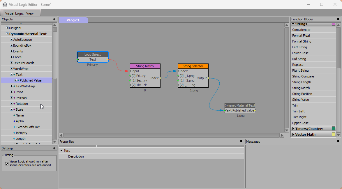The width and height of the screenshot is (342, 189).
Task: Expand the TextureCoords node
Action: pos(11,63)
